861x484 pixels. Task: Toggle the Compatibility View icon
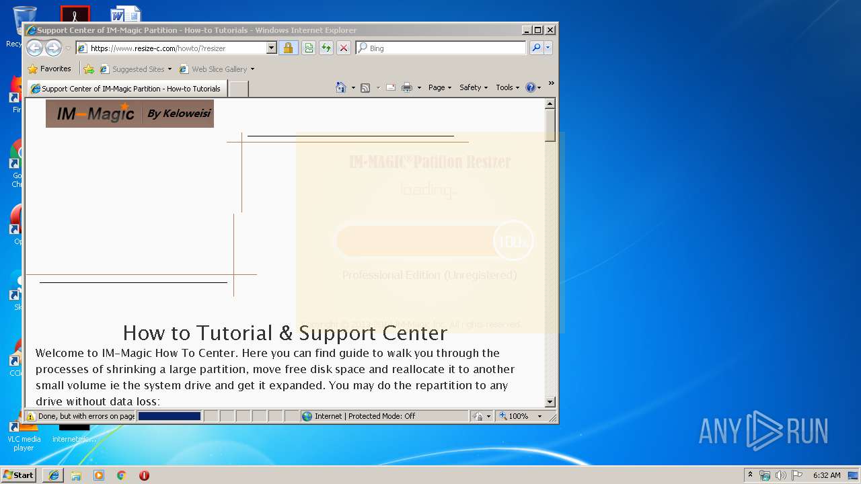[308, 48]
